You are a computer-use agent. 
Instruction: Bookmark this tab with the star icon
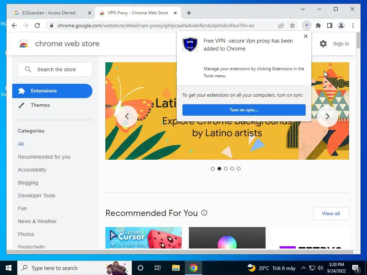click(292, 25)
